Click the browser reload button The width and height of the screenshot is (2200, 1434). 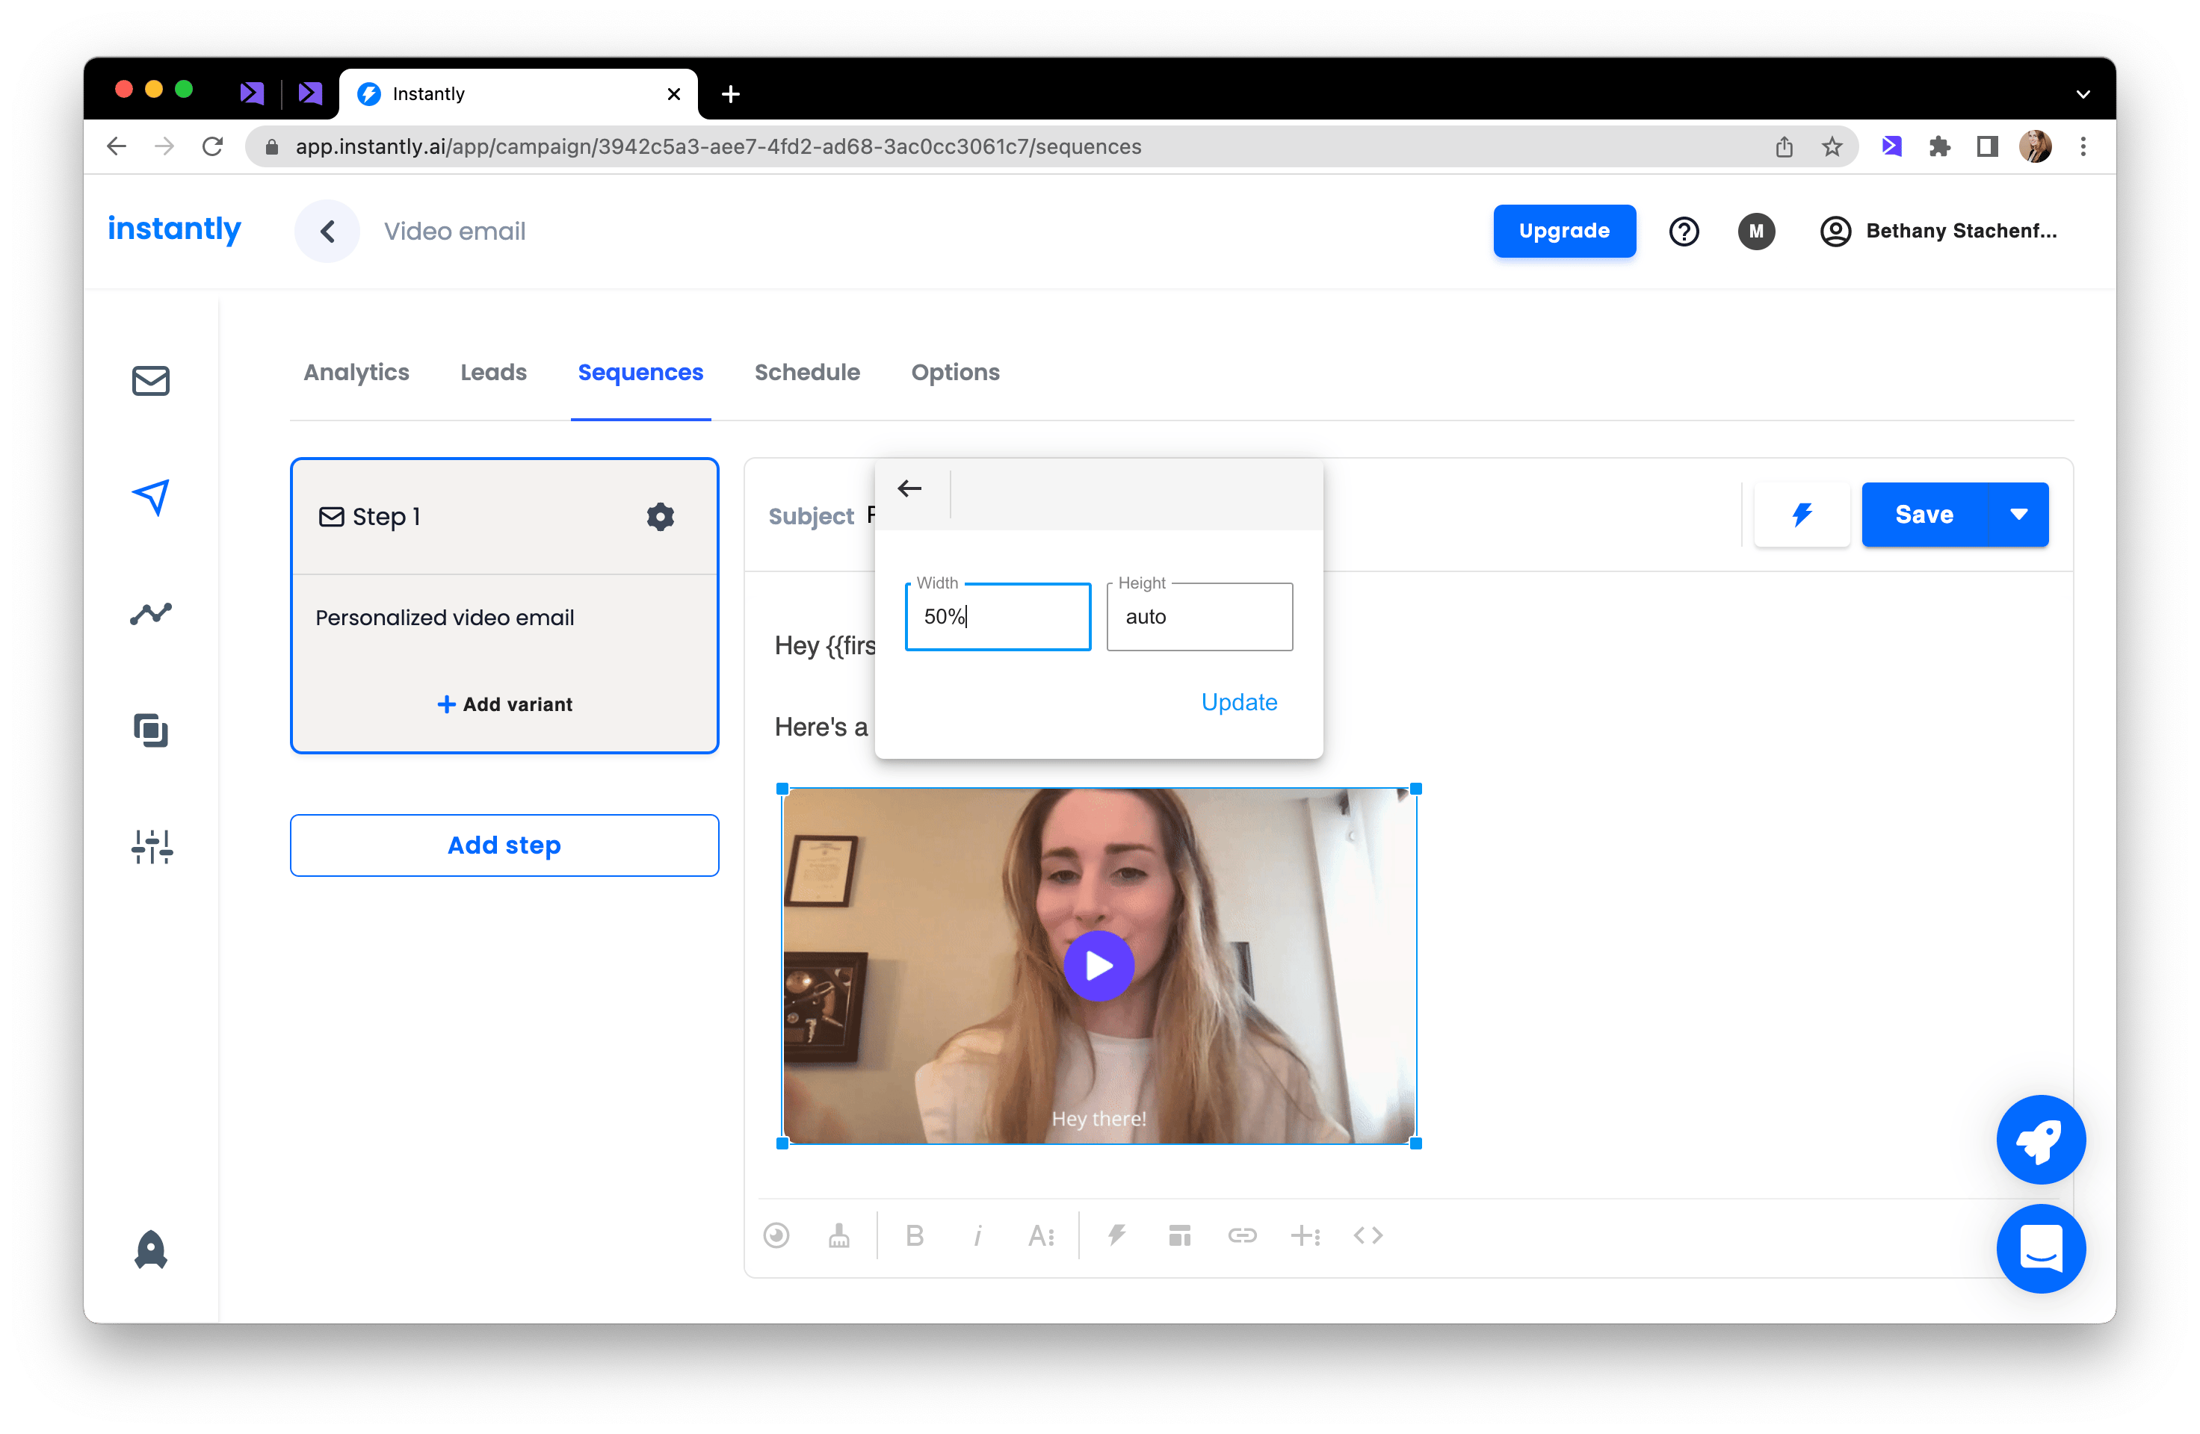coord(213,146)
